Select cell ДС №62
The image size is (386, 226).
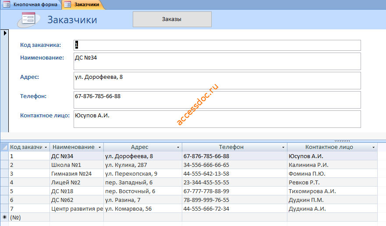tap(77, 200)
